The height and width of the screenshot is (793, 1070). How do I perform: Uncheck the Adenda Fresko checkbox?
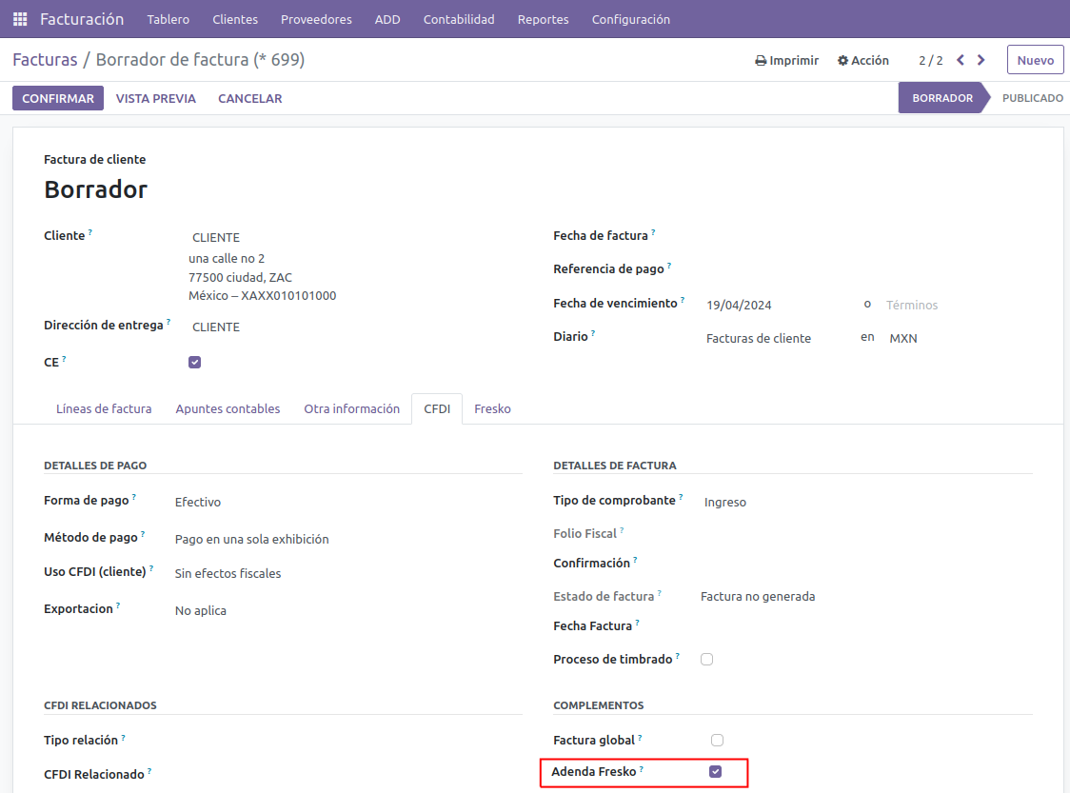pos(715,772)
